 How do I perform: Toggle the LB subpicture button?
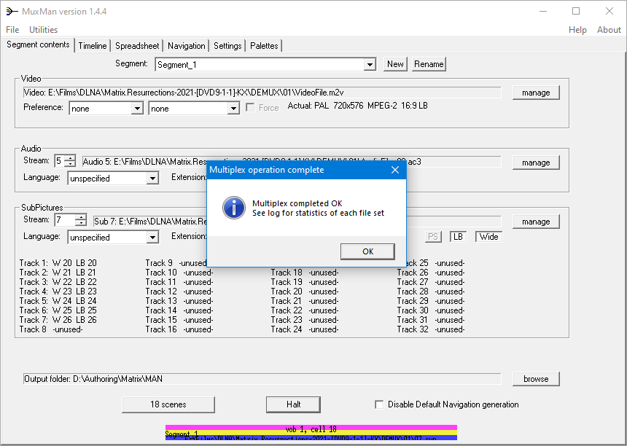(x=458, y=237)
